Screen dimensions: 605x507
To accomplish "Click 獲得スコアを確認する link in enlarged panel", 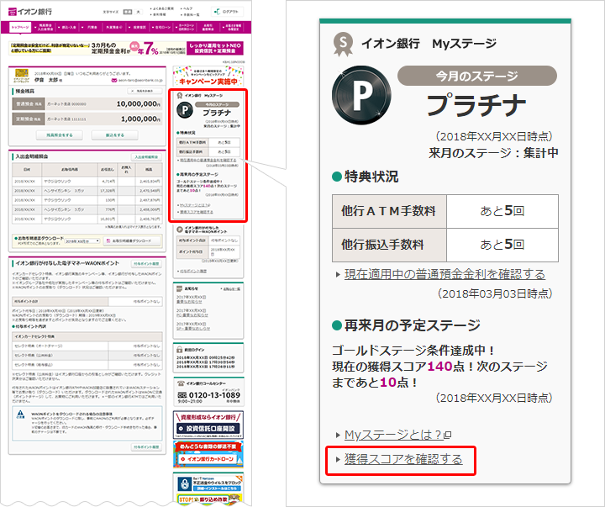I will tap(403, 460).
